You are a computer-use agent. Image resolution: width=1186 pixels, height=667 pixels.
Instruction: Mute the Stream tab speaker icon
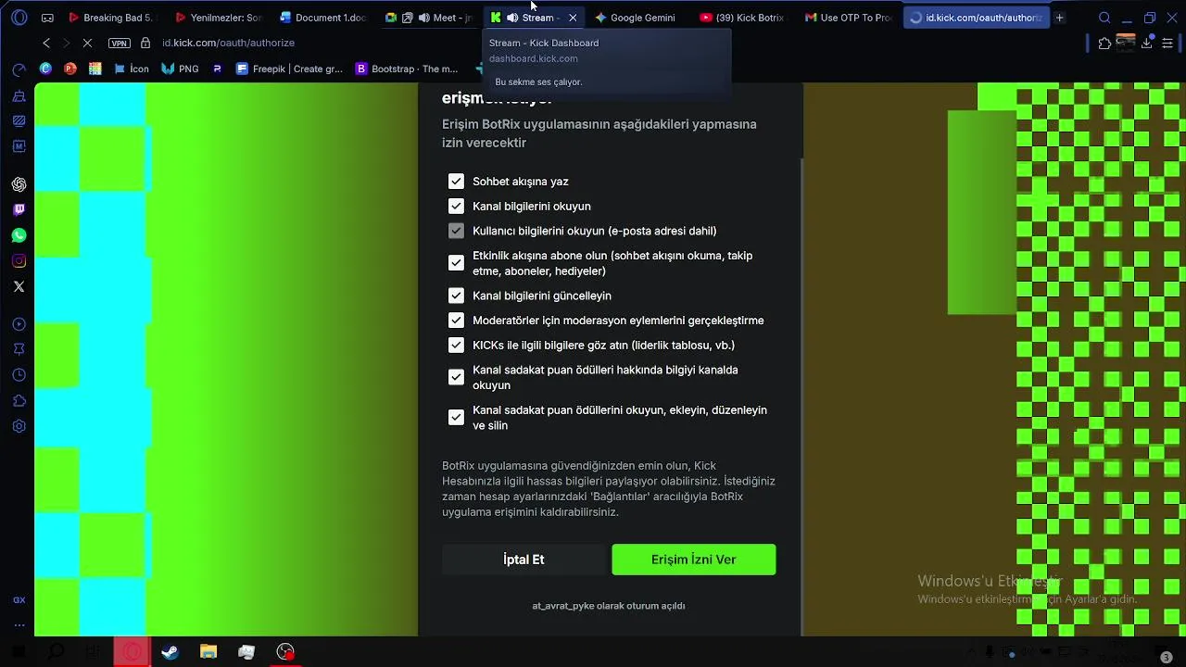pos(512,18)
